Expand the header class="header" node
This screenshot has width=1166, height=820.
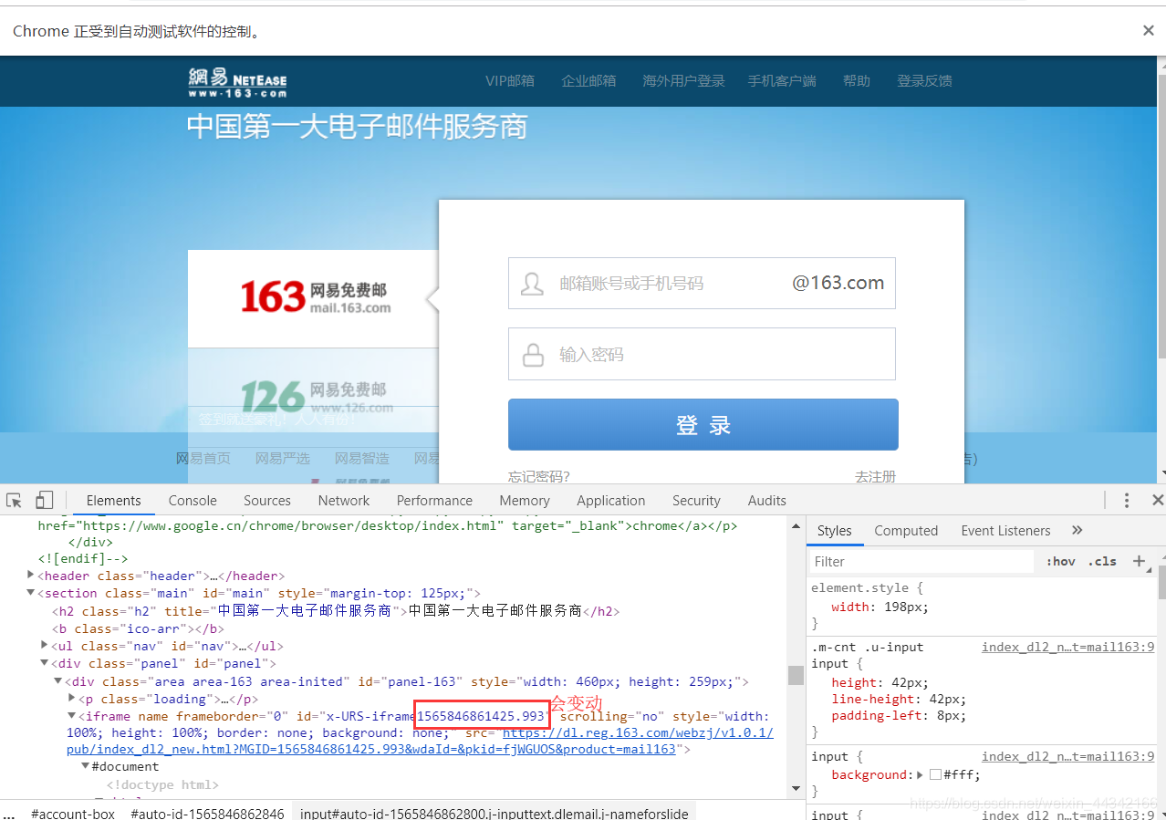click(x=31, y=576)
